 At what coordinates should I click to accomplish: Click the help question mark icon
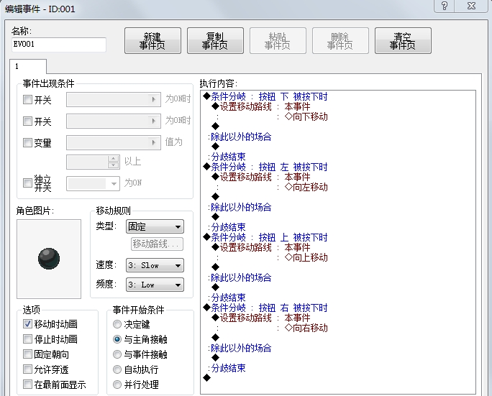pyautogui.click(x=444, y=6)
